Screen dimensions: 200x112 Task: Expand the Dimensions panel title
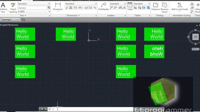(73, 16)
